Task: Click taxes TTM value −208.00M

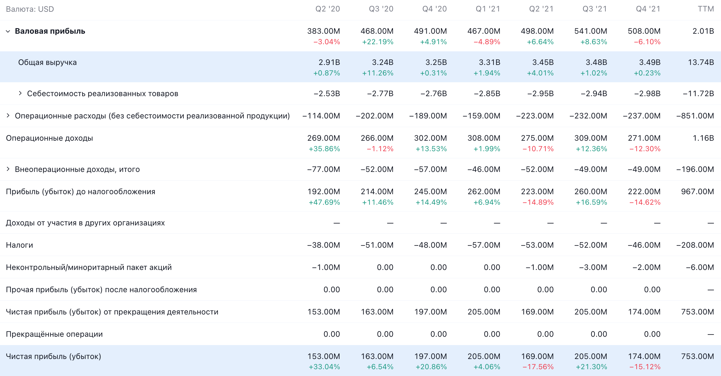Action: pyautogui.click(x=695, y=245)
